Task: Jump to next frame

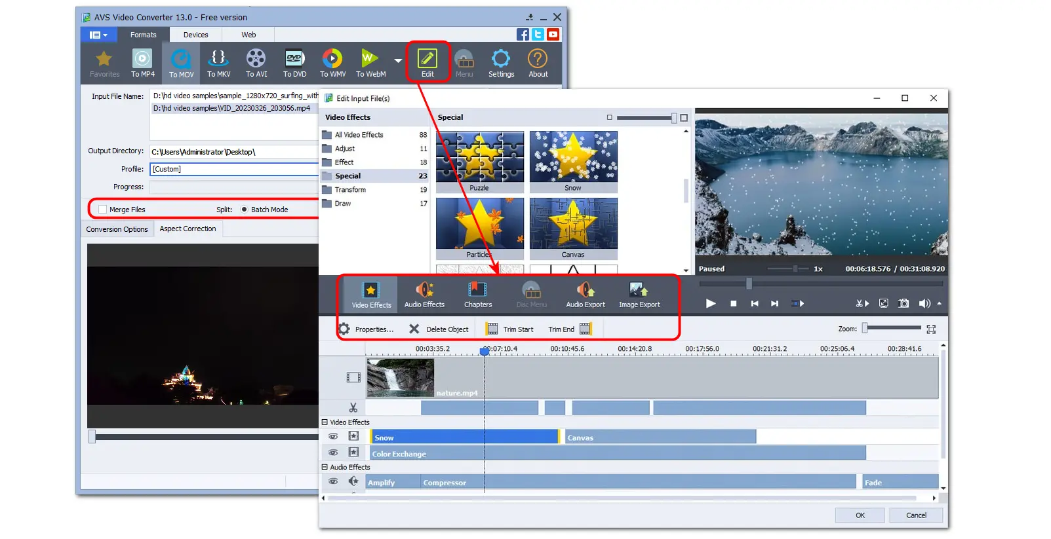Action: [x=775, y=303]
